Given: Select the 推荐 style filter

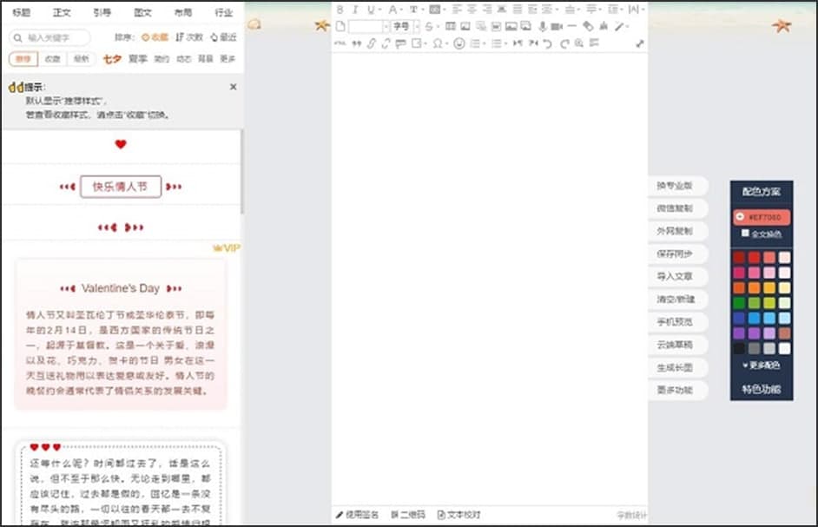Looking at the screenshot, I should pos(23,59).
